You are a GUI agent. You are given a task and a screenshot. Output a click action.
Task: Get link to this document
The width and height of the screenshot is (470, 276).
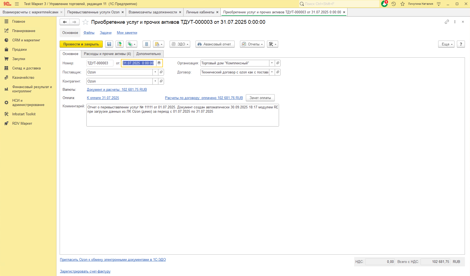(x=447, y=22)
